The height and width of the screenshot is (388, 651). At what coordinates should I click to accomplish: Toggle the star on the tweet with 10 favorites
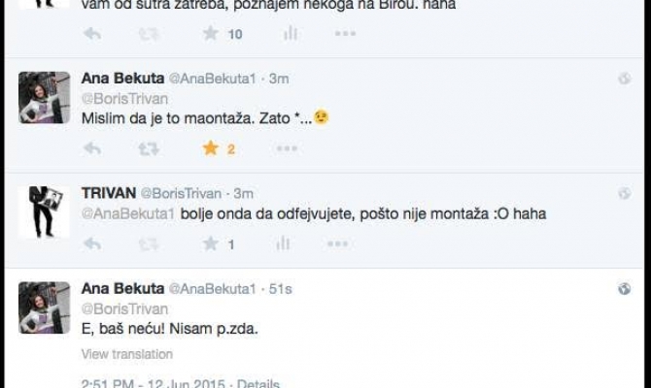[210, 34]
